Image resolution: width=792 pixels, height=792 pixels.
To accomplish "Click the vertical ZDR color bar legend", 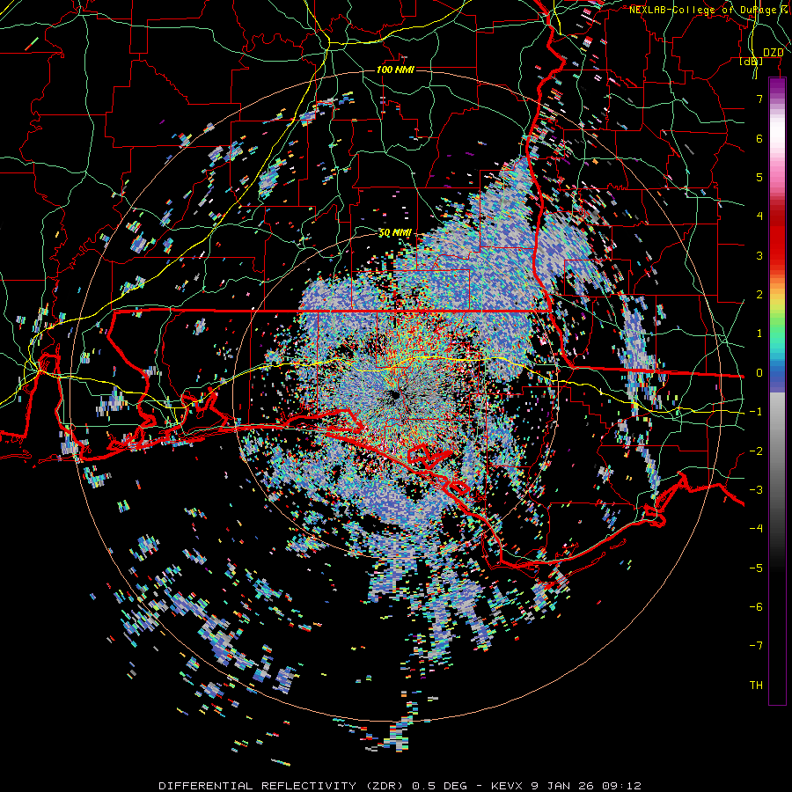I will (x=777, y=392).
